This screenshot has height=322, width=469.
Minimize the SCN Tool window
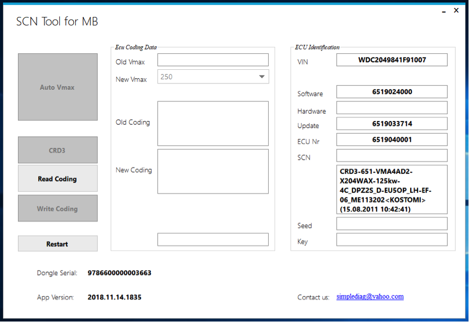(x=444, y=11)
